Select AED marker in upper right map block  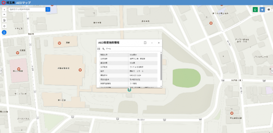[211, 23]
